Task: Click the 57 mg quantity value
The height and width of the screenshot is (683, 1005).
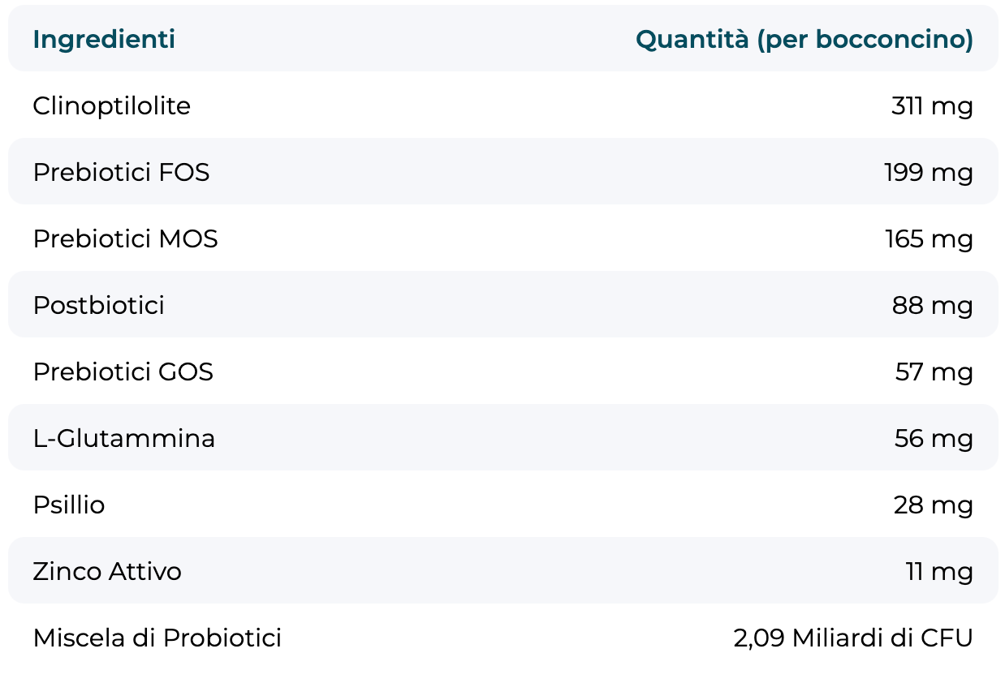Action: [x=934, y=372]
